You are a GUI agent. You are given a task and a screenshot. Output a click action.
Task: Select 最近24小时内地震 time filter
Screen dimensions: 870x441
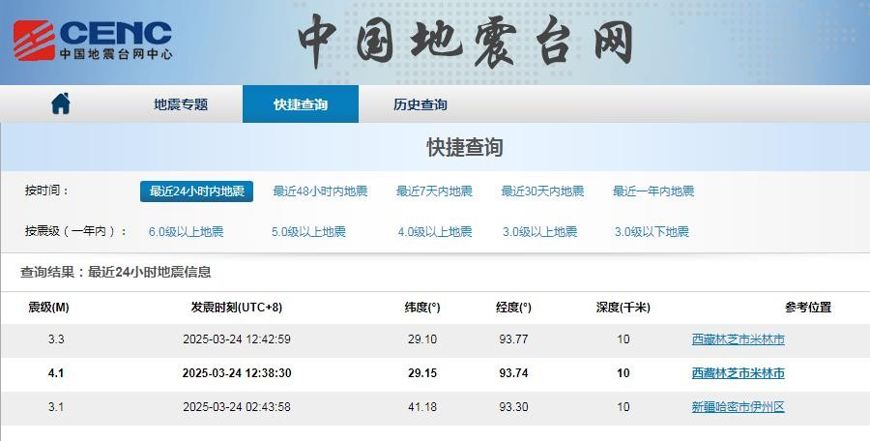pyautogui.click(x=196, y=191)
